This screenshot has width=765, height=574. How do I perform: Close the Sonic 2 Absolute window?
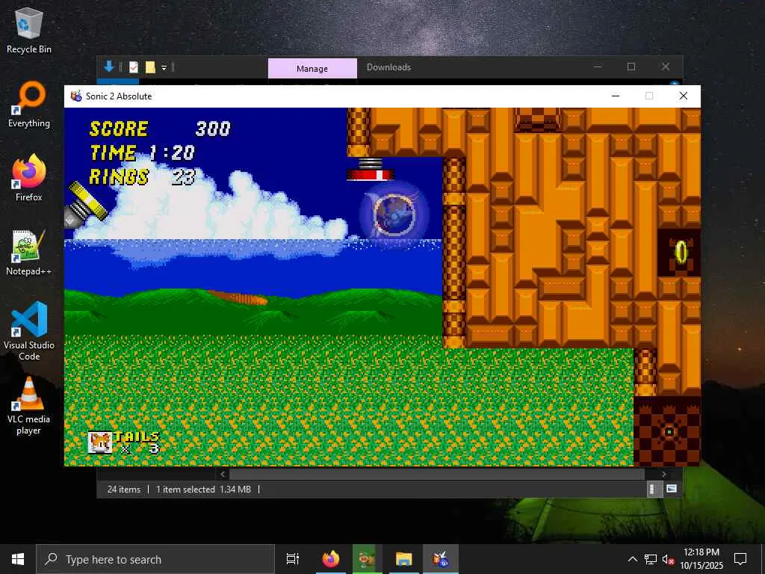pos(684,96)
